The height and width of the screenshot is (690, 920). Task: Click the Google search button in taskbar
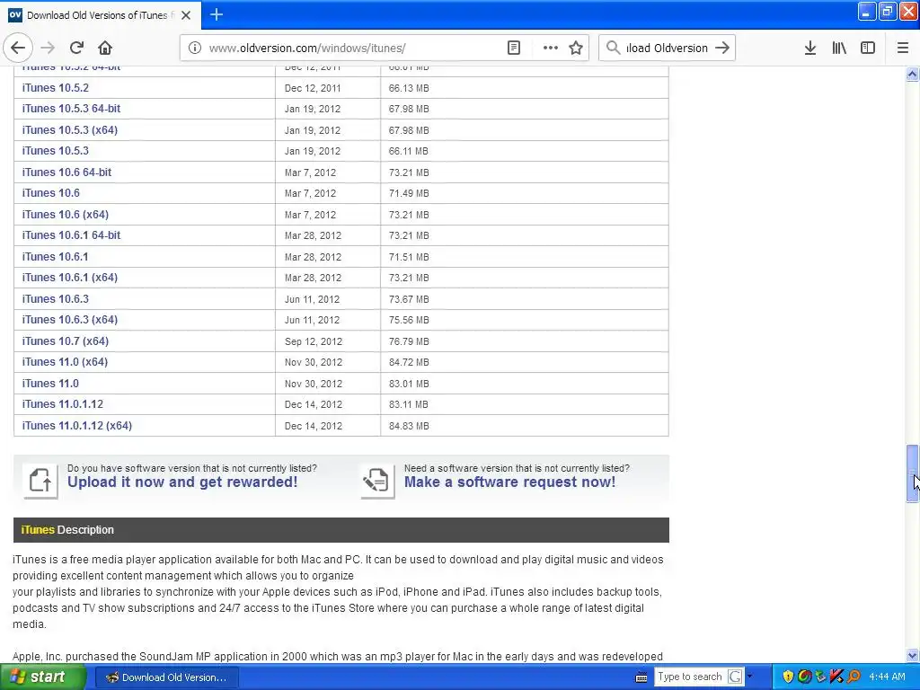click(735, 677)
